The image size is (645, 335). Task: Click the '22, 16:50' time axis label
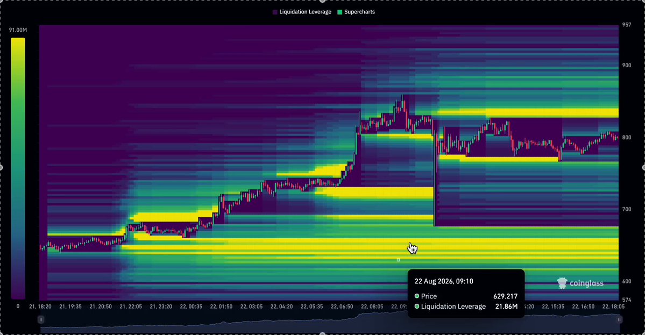tap(583, 307)
